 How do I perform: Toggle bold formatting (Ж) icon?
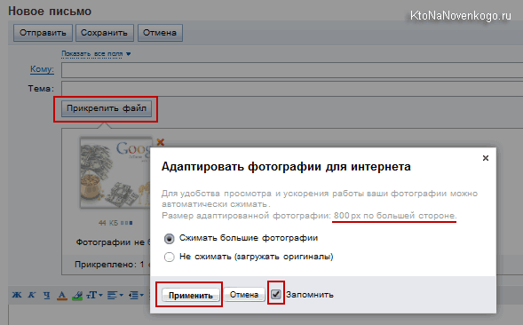(17, 295)
